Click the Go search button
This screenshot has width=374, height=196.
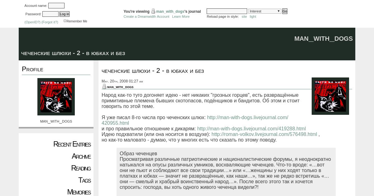[285, 11]
